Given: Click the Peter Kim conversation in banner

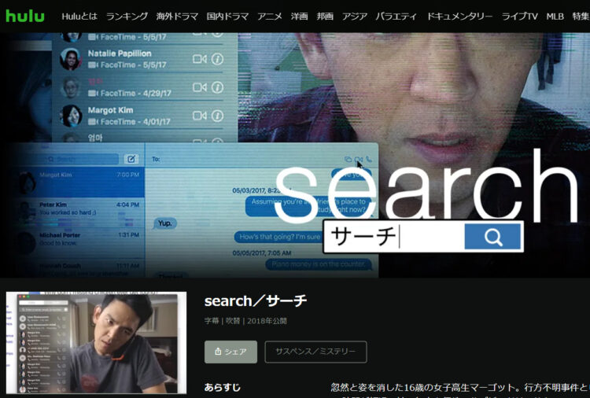Looking at the screenshot, I should coord(79,212).
